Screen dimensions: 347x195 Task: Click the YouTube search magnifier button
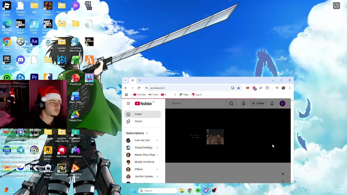click(231, 103)
